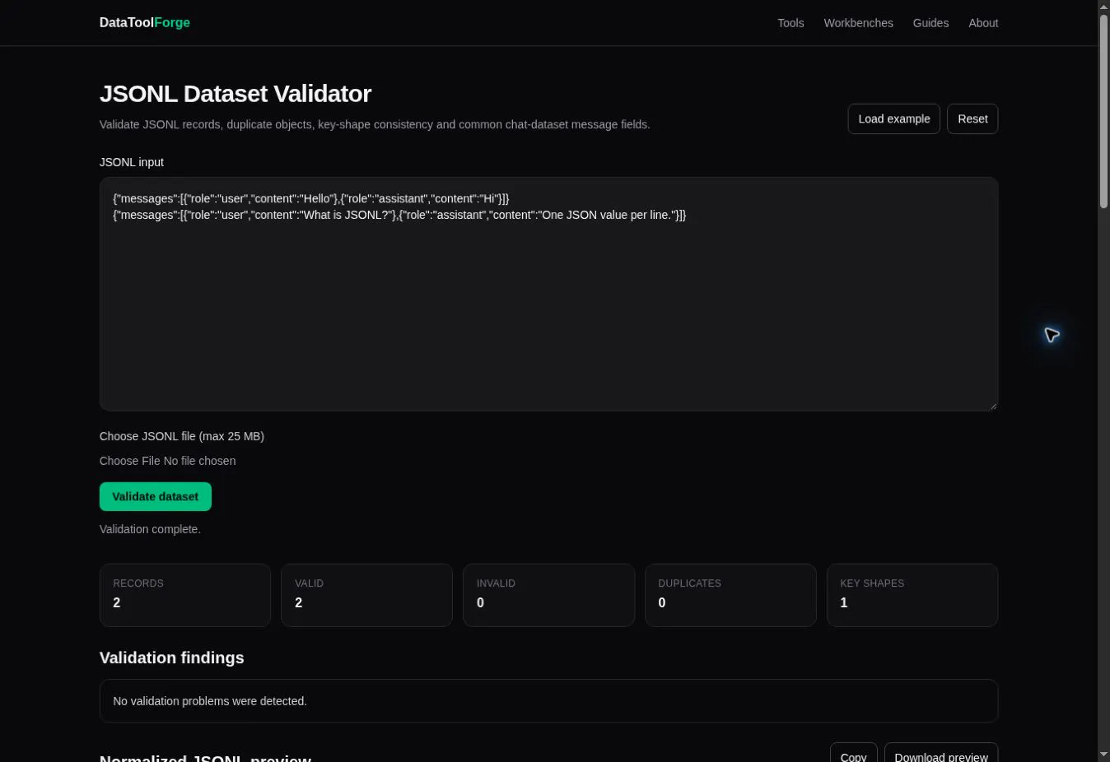Select the INVALID stat card
The width and height of the screenshot is (1110, 762).
[x=548, y=595]
